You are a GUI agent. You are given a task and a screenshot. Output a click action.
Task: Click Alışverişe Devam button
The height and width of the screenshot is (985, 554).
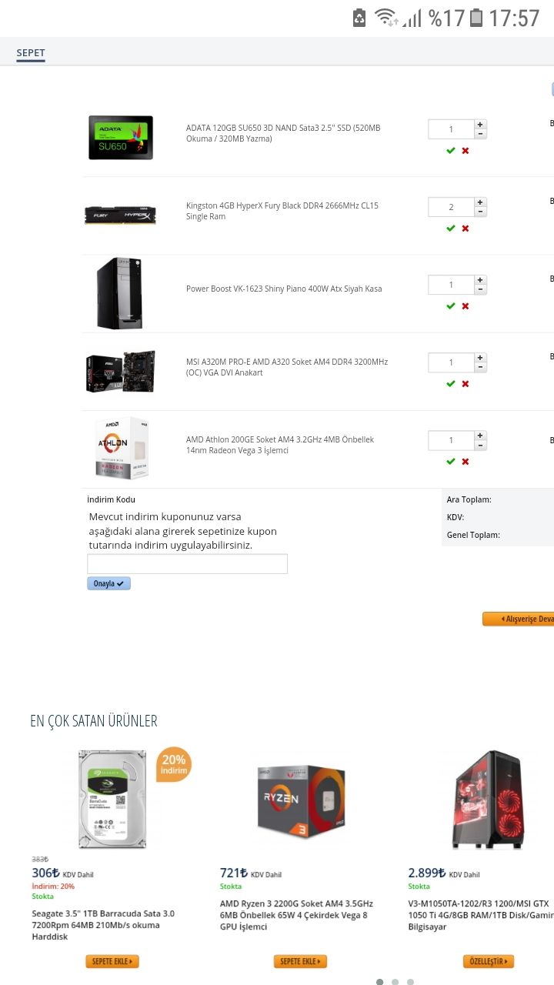pos(519,619)
